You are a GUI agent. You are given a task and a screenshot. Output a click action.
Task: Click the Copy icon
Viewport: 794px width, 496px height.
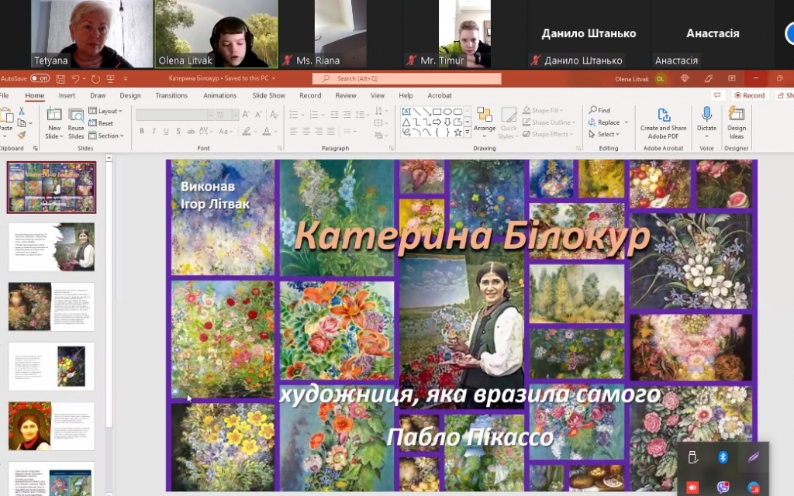(x=21, y=123)
